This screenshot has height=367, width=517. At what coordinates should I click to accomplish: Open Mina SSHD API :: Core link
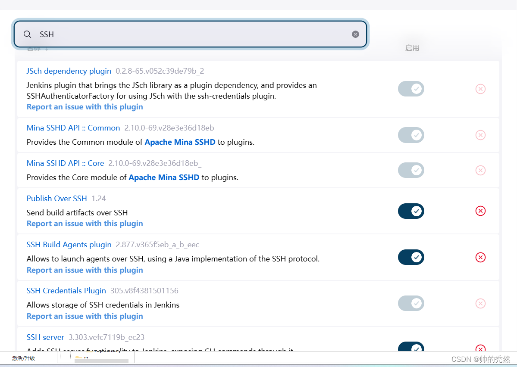pos(65,163)
